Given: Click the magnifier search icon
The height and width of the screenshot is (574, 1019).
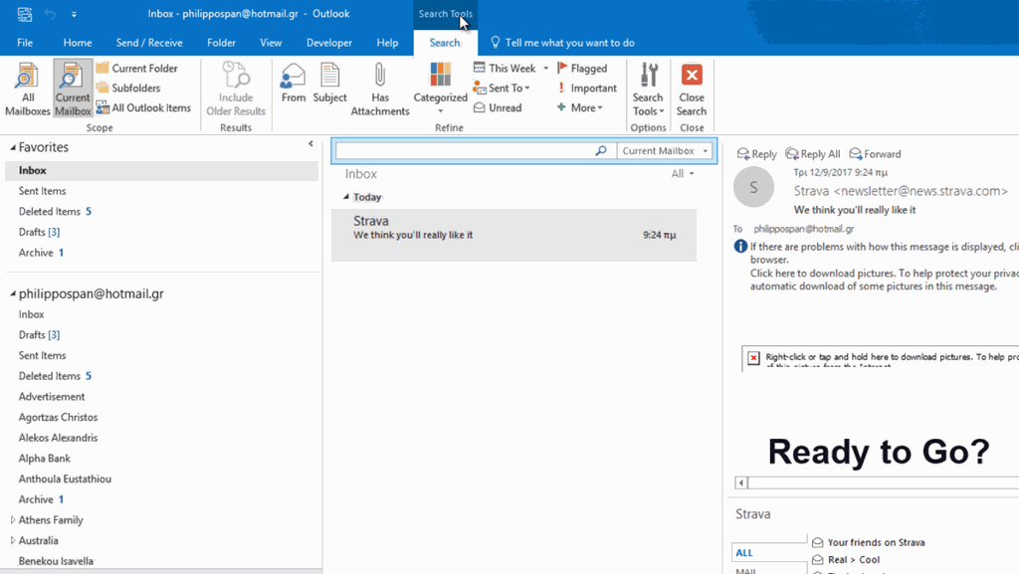Looking at the screenshot, I should (601, 150).
